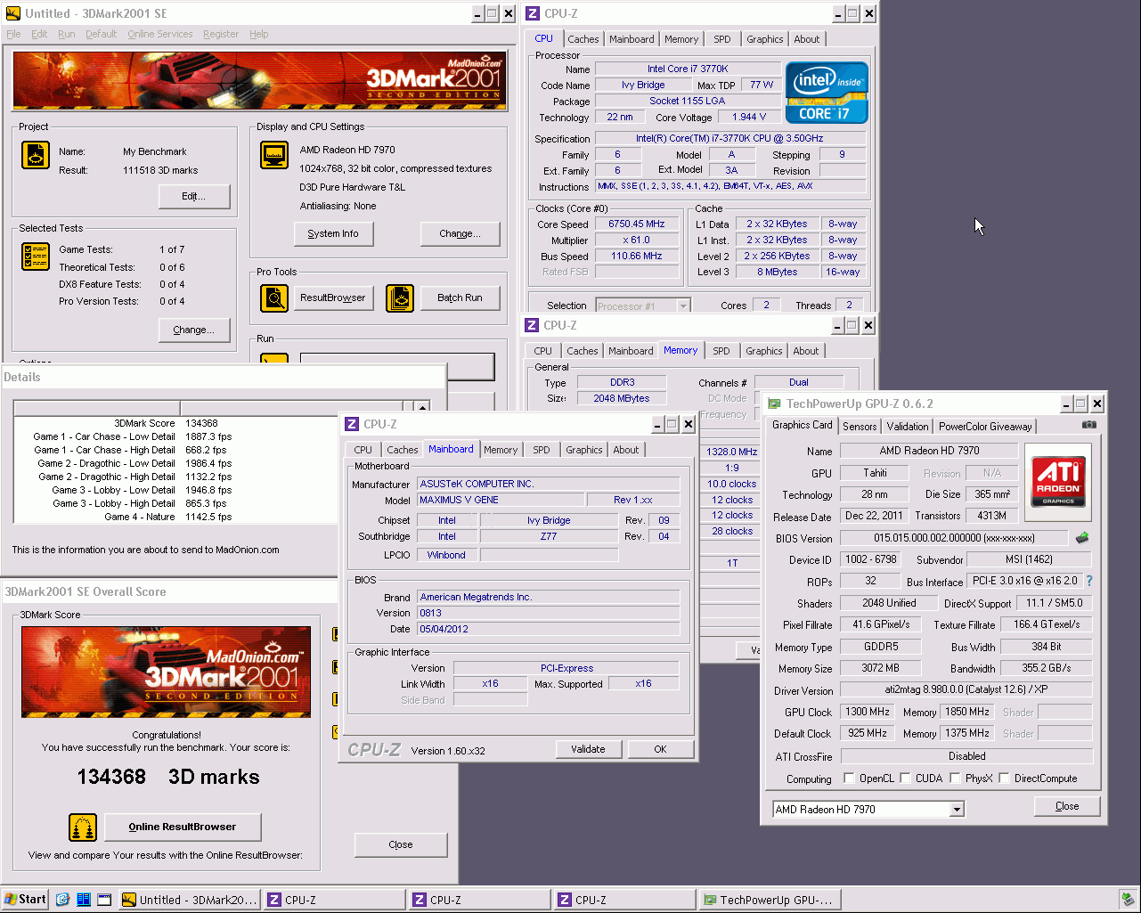Switch to SPD tab in Mainboard CPU-Z window
The image size is (1141, 913).
542,450
